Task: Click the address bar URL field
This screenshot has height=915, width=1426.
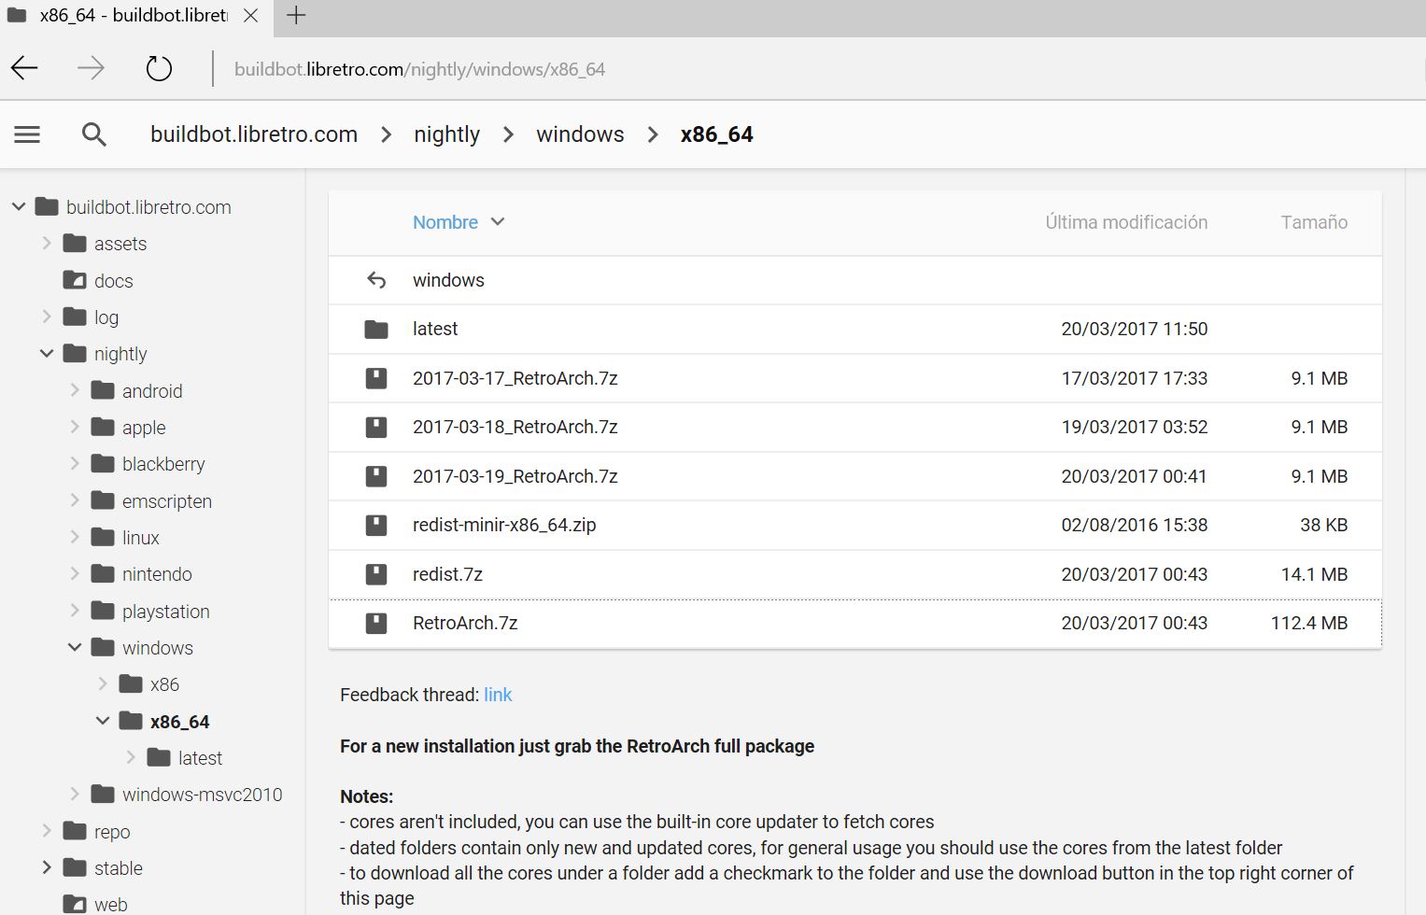Action: coord(419,69)
